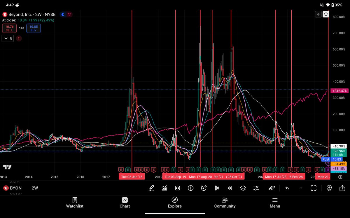Select the Tue 02 Jan '18 date marker
Screen dimensions: 350x218
[x=132, y=177]
